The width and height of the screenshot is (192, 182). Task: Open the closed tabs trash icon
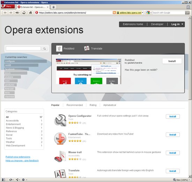click(x=188, y=7)
